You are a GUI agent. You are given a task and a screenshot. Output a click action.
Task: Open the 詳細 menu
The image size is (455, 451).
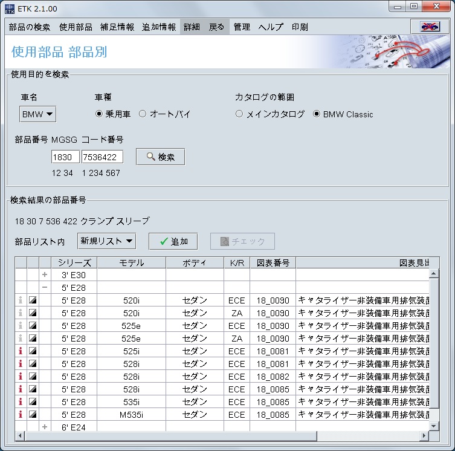click(x=192, y=27)
